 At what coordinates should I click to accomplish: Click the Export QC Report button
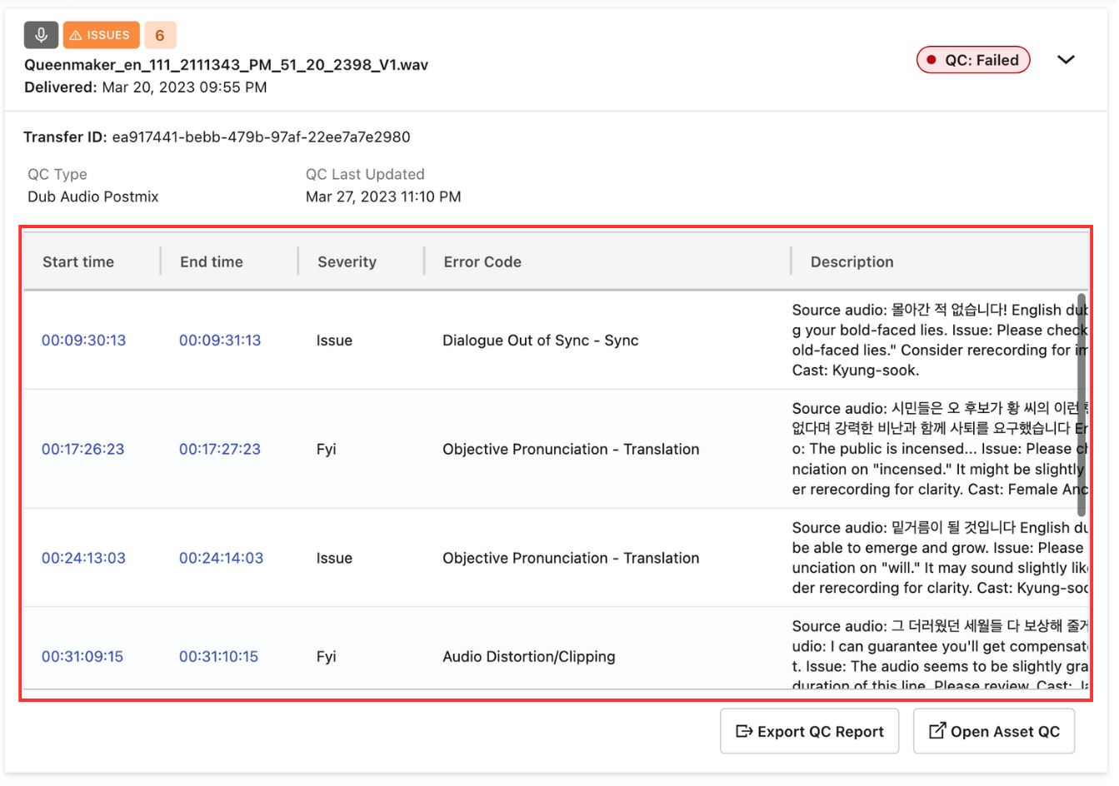809,731
